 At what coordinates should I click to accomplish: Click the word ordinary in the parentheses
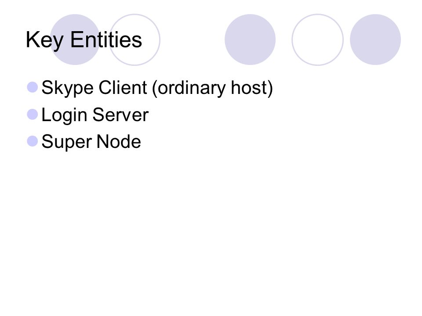click(192, 88)
